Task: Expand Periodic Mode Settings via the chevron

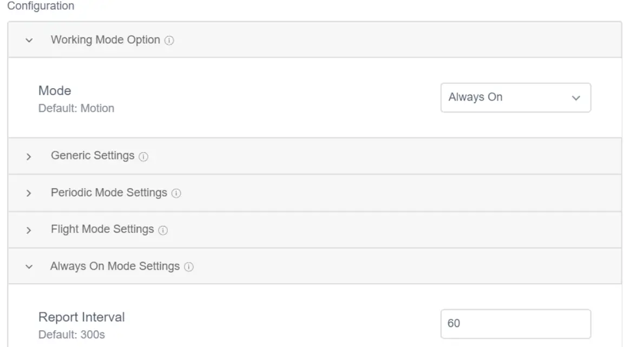Action: pyautogui.click(x=29, y=193)
